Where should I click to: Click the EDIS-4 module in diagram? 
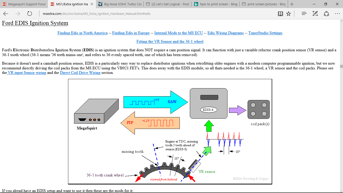(209, 103)
